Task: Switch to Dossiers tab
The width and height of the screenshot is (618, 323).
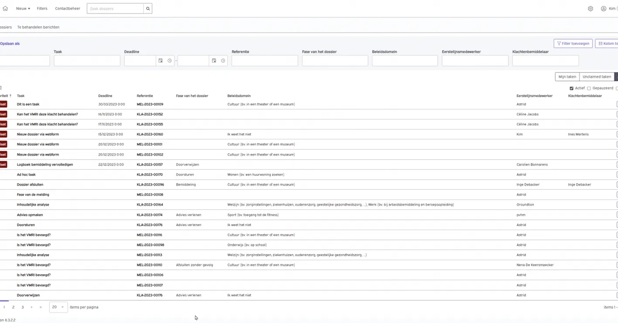Action: click(x=6, y=27)
